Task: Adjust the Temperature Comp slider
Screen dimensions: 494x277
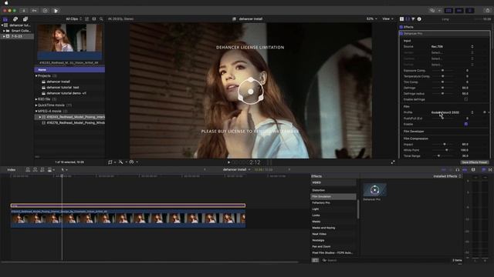Action: coord(442,76)
